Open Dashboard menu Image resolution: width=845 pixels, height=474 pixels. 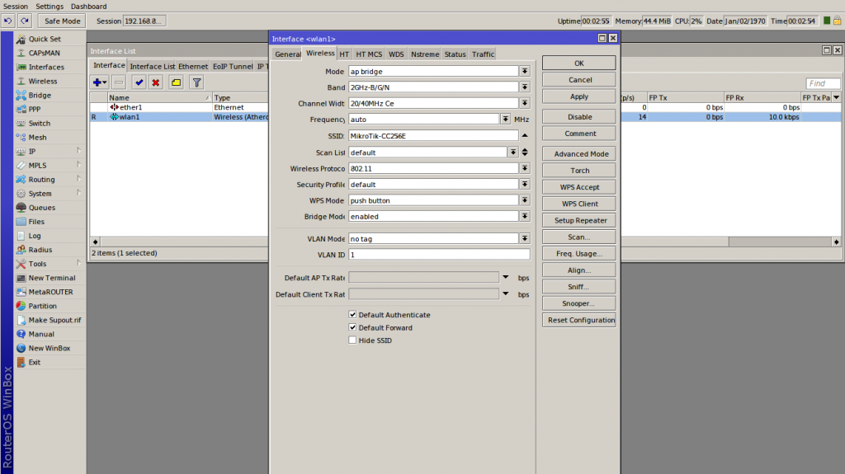(88, 7)
